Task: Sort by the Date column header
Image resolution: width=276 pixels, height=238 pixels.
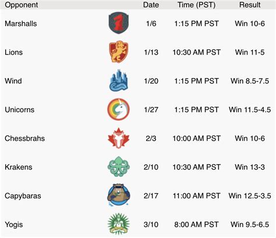Action: (151, 5)
